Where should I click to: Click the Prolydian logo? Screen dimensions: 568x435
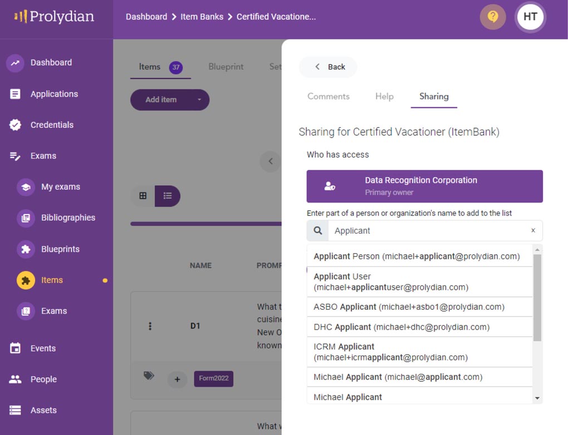click(54, 16)
